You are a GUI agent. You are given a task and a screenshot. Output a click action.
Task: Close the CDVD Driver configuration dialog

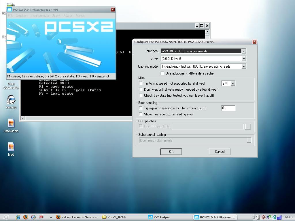click(x=254, y=42)
